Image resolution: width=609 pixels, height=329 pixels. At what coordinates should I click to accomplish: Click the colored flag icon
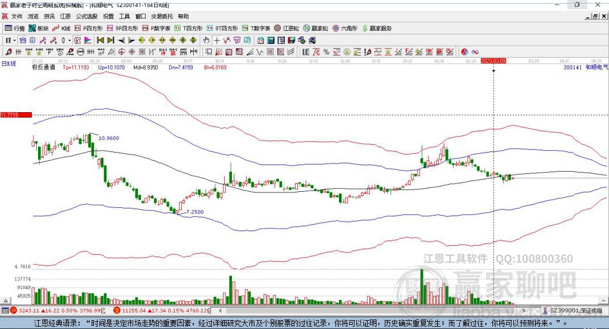click(x=88, y=40)
